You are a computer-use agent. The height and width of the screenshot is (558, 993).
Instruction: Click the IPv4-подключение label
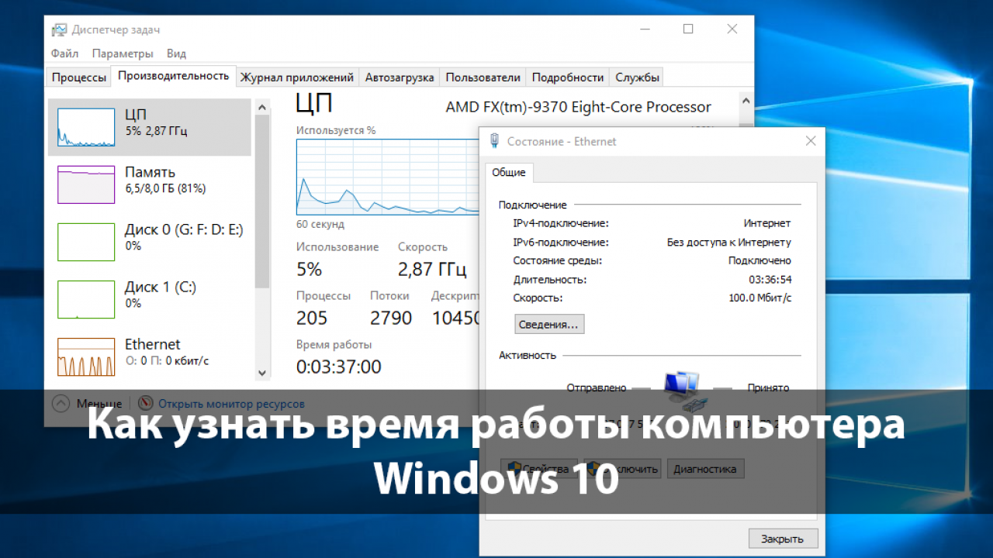point(561,223)
